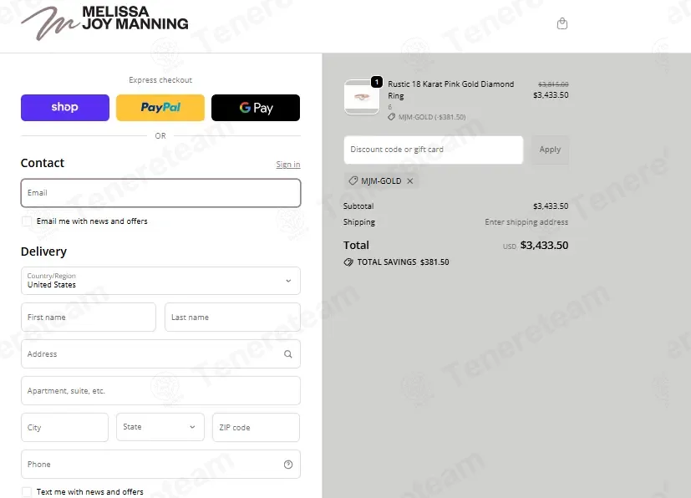Click the item quantity badge on ring thumbnail
The height and width of the screenshot is (498, 691).
coord(377,82)
